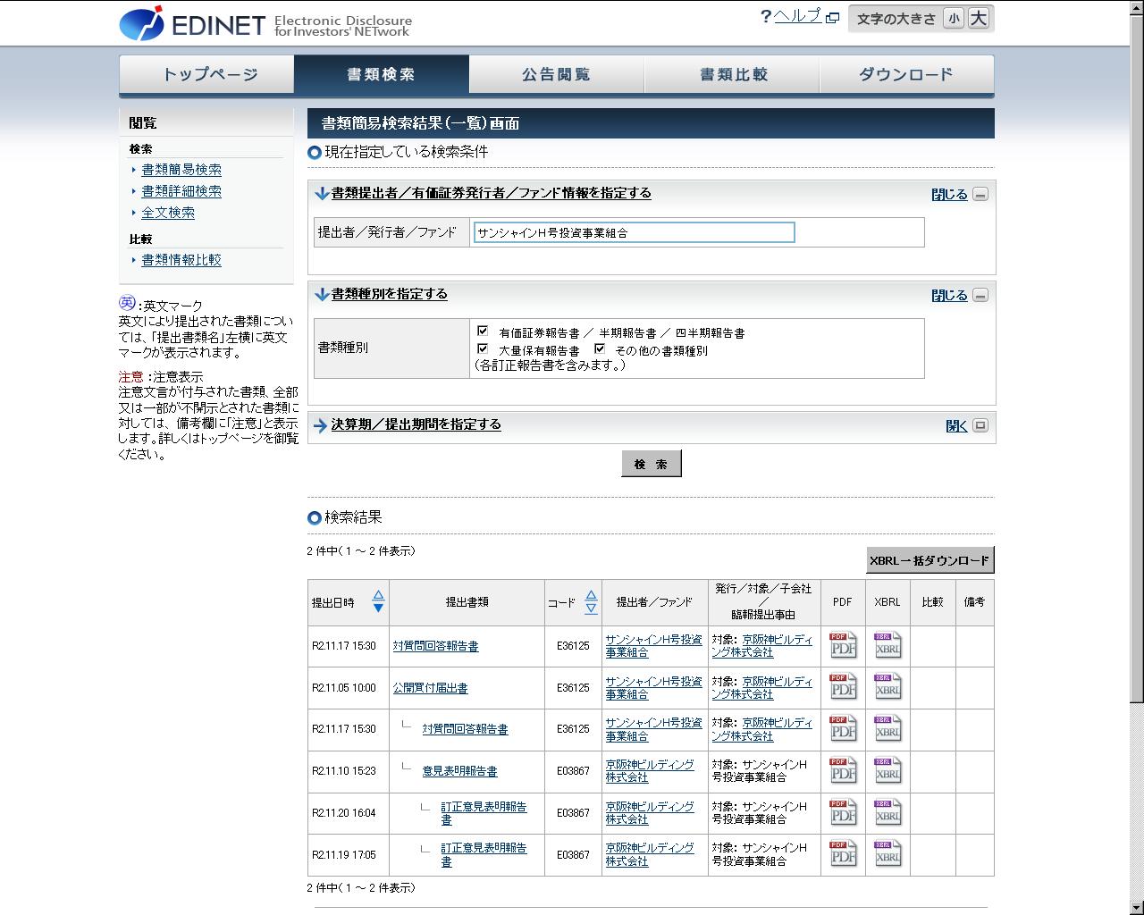1144x915 pixels.
Task: Click 書類種別を指定する header
Action: tap(389, 294)
